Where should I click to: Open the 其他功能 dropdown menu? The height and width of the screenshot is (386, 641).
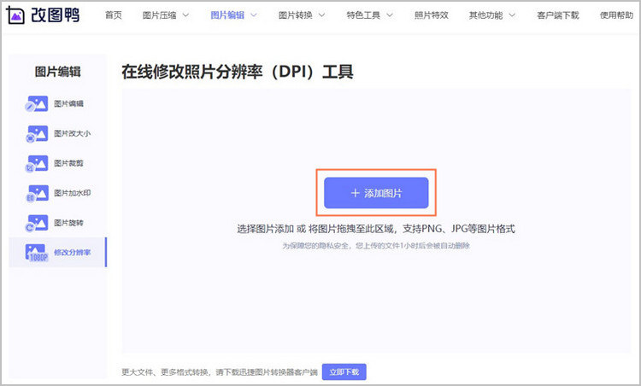pyautogui.click(x=492, y=15)
